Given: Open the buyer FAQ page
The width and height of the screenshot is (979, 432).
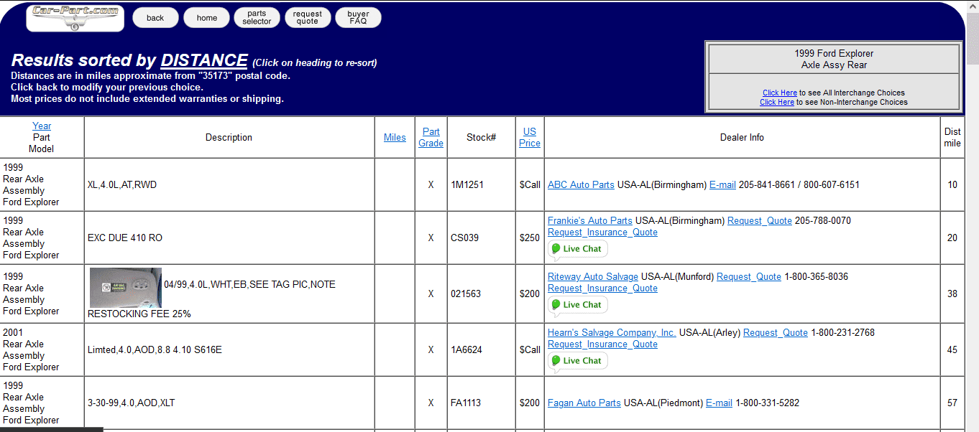Looking at the screenshot, I should pos(358,18).
